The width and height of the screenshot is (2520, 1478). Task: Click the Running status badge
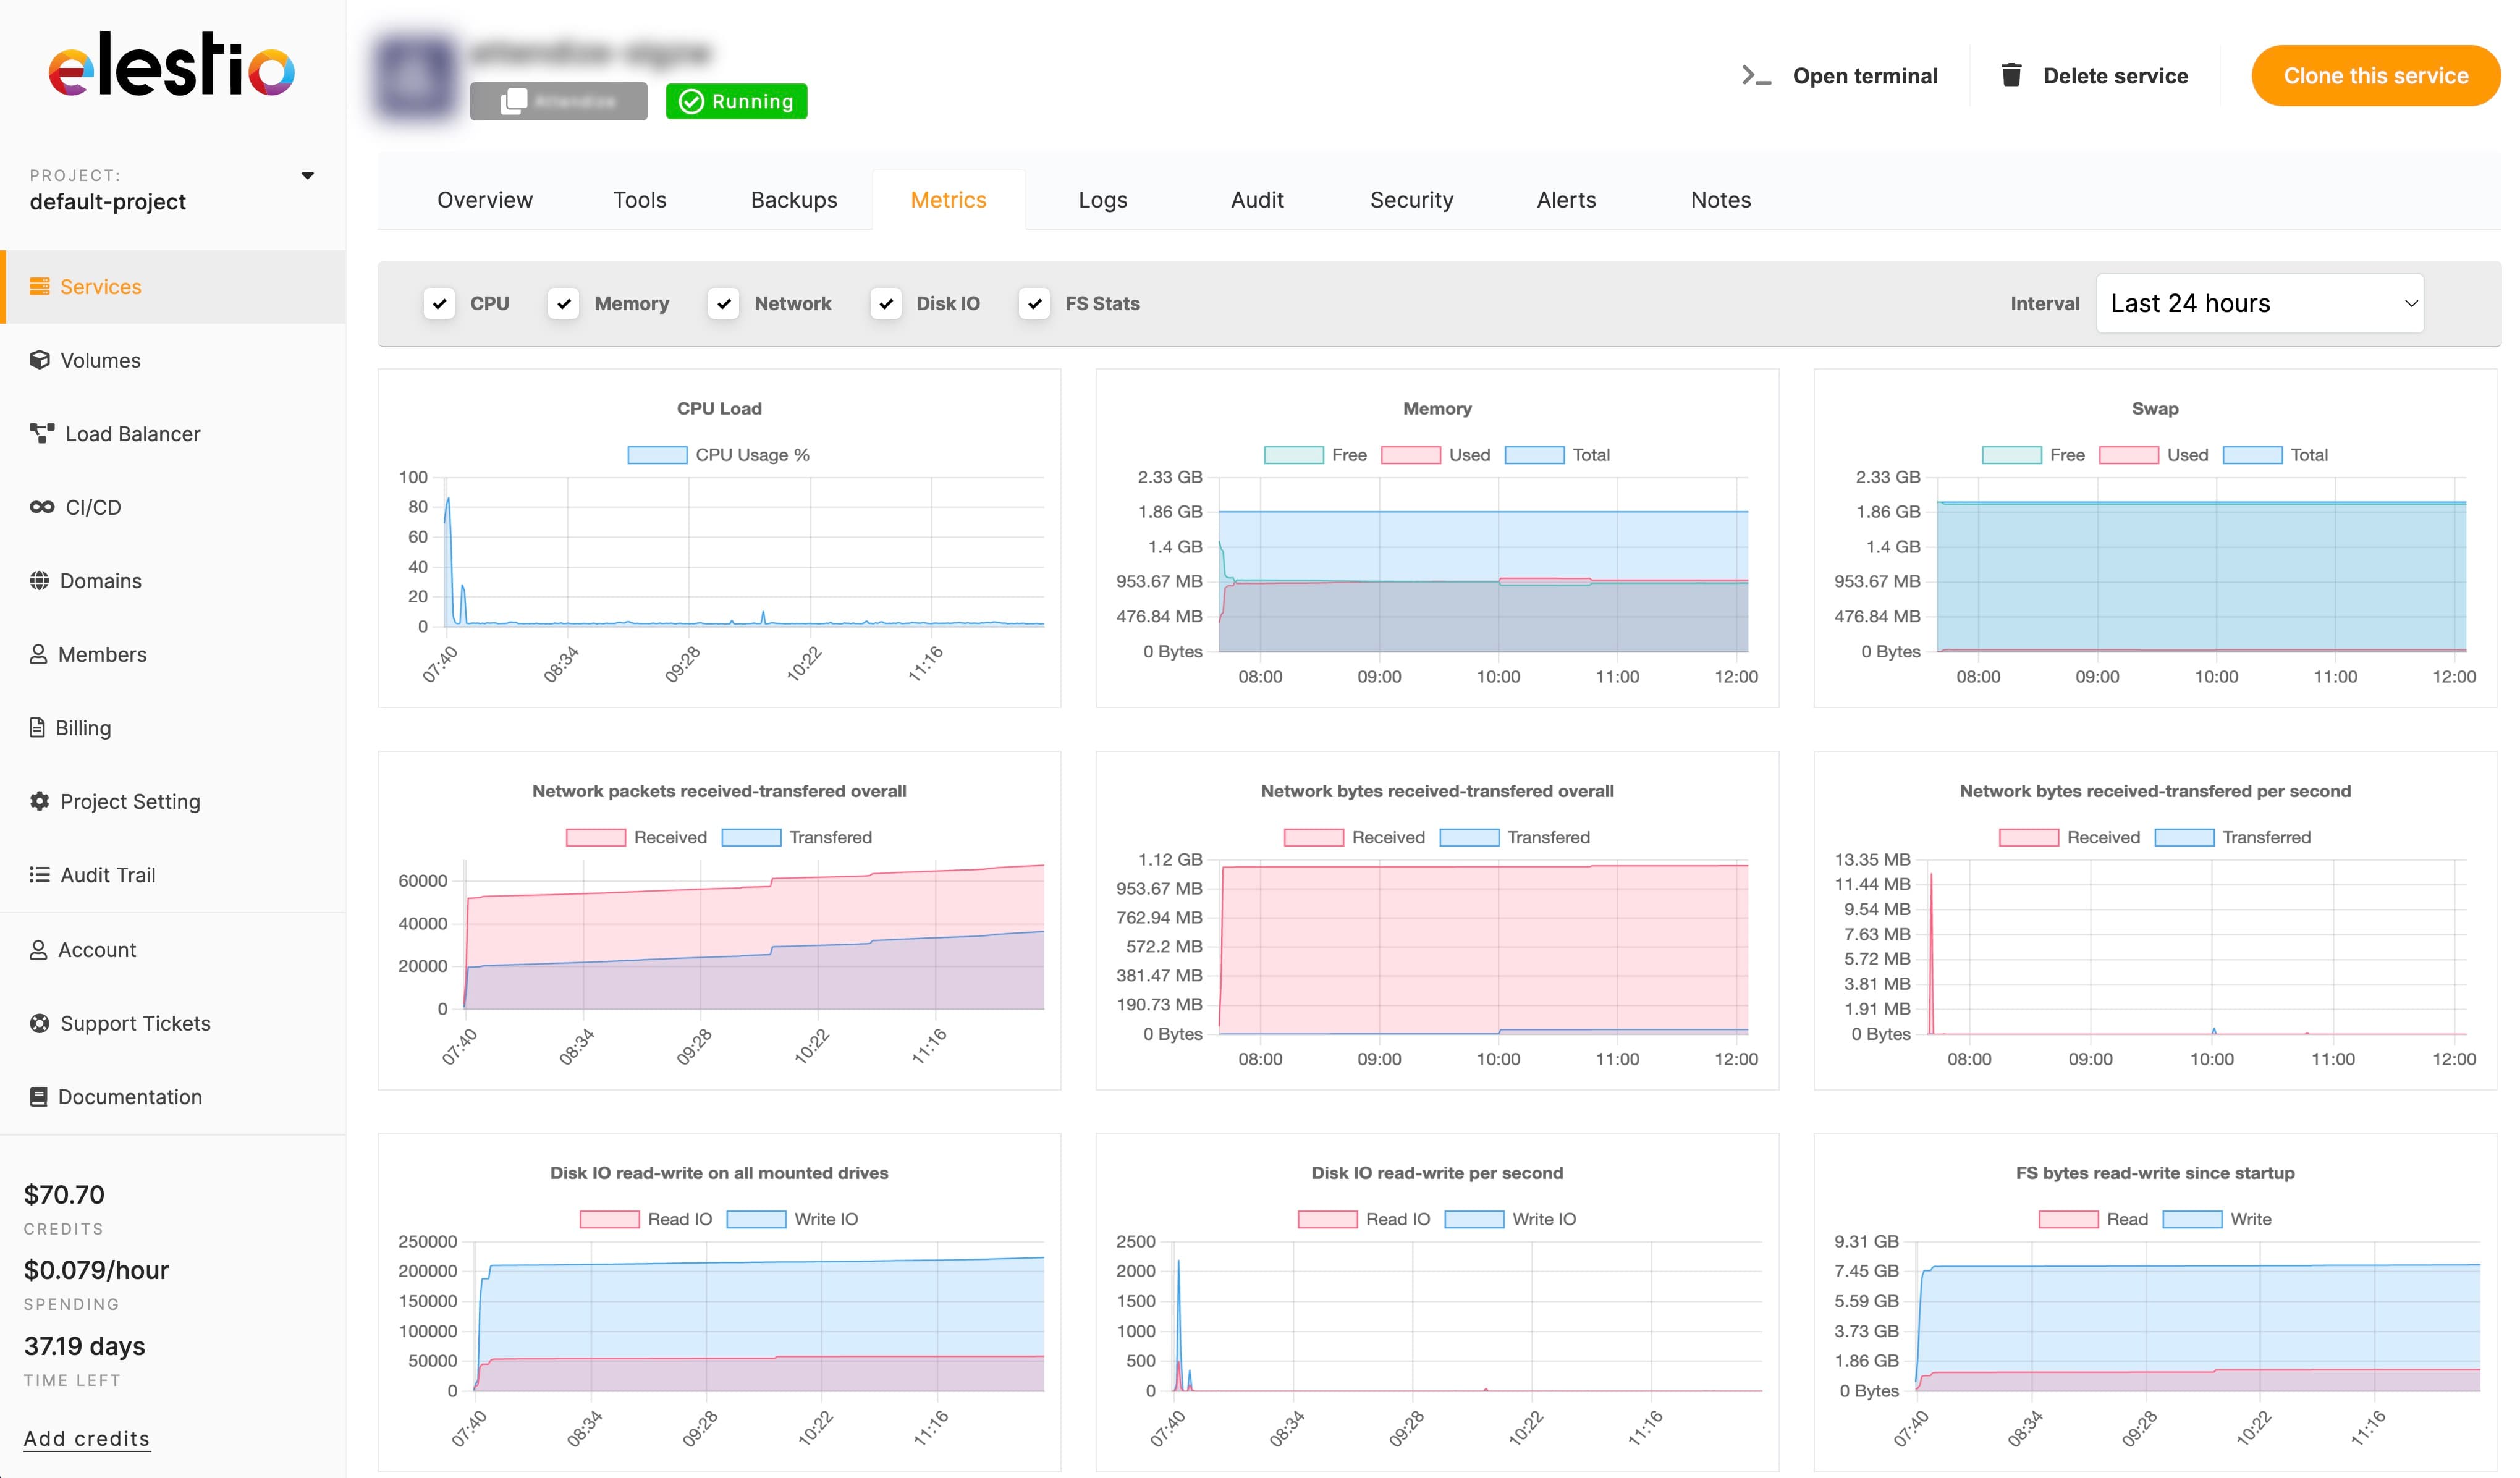[736, 100]
